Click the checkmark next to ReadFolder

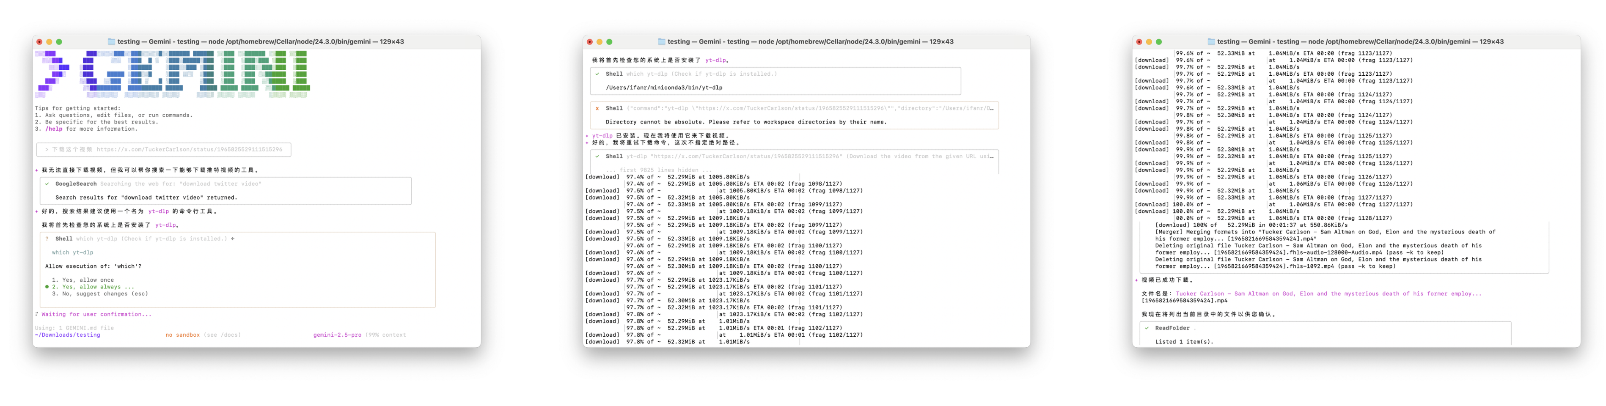(x=1147, y=328)
